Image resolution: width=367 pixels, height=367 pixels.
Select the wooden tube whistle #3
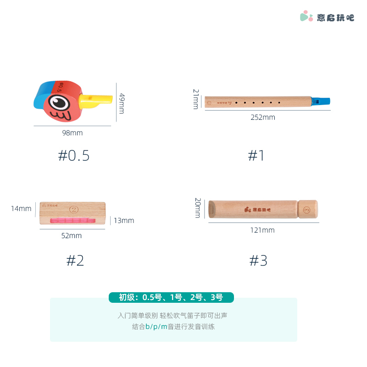tap(263, 209)
